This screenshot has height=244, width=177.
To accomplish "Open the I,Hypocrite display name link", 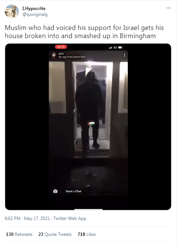I will coord(34,9).
